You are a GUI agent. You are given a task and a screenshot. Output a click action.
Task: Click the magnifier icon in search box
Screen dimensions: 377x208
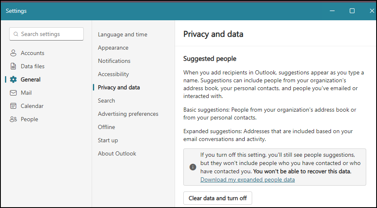click(16, 34)
